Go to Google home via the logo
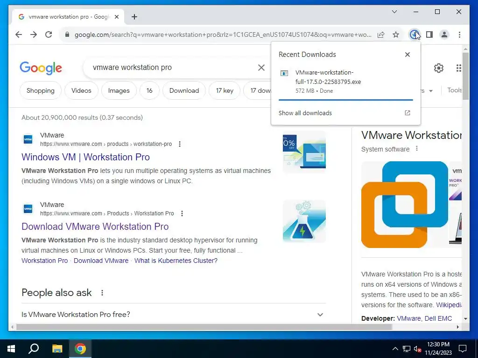The width and height of the screenshot is (478, 358). tap(41, 68)
